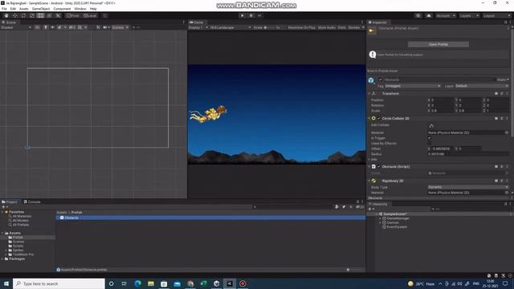Open the Layers dropdown
514x289 pixels.
[x=469, y=15]
